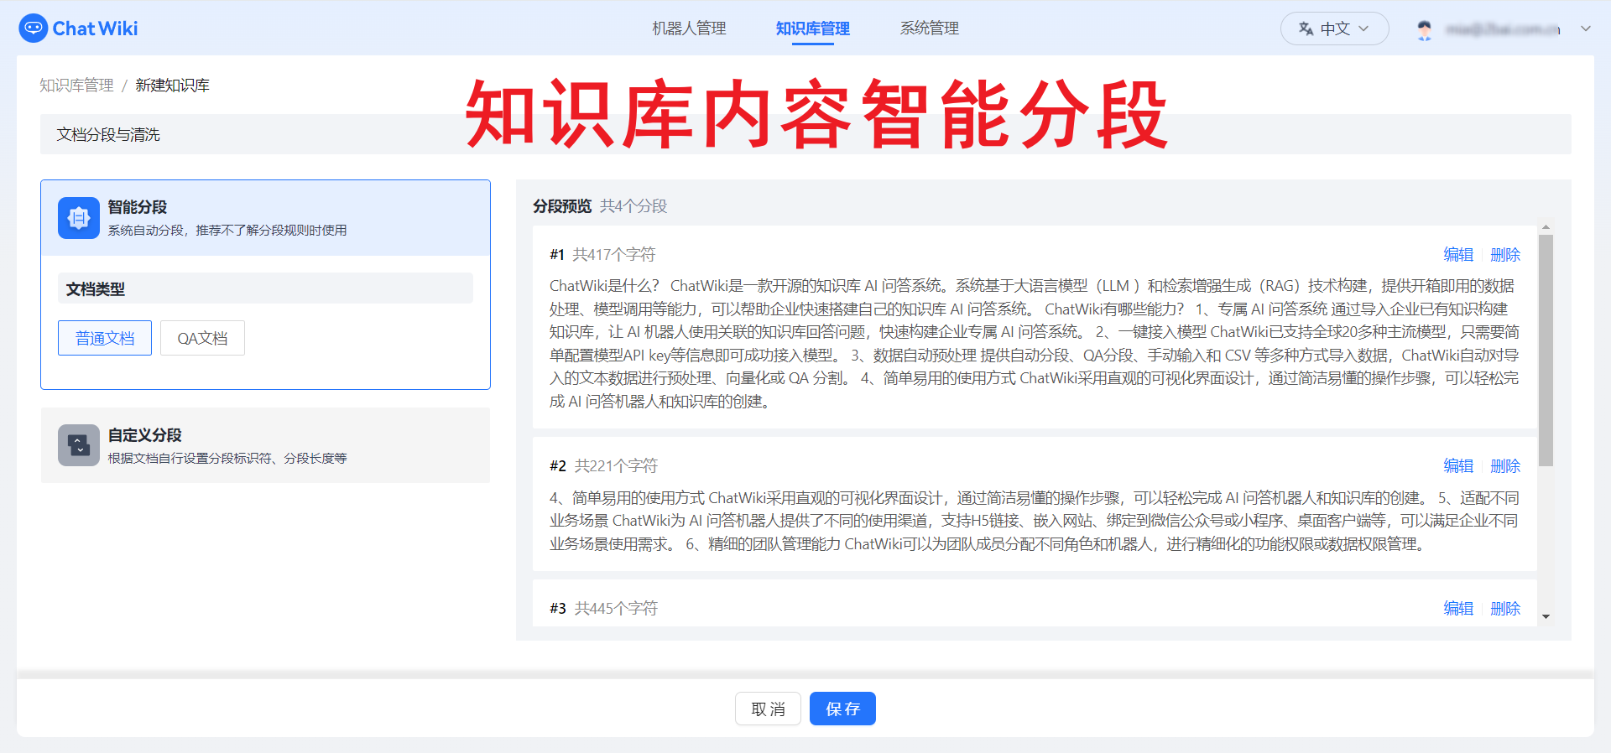Image resolution: width=1611 pixels, height=753 pixels.
Task: Go to 知识库管理 breadcrumb link
Action: pos(76,86)
